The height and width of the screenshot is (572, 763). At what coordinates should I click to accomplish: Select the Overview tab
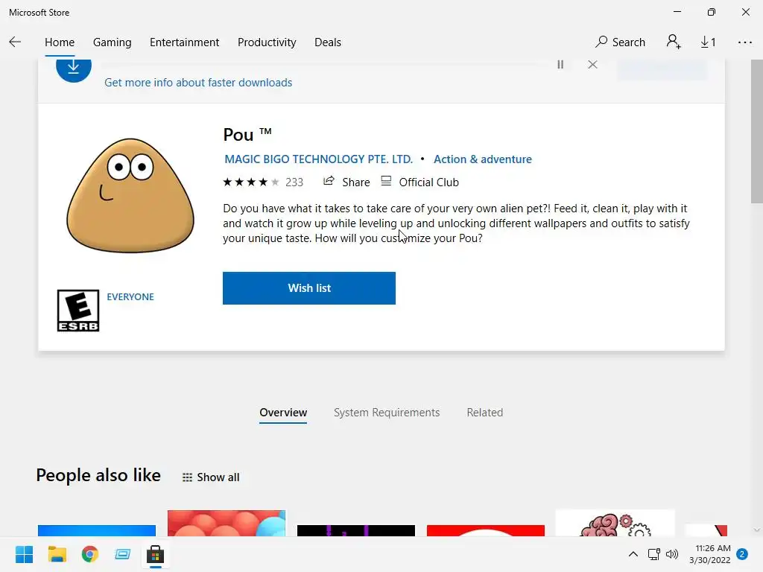282,413
